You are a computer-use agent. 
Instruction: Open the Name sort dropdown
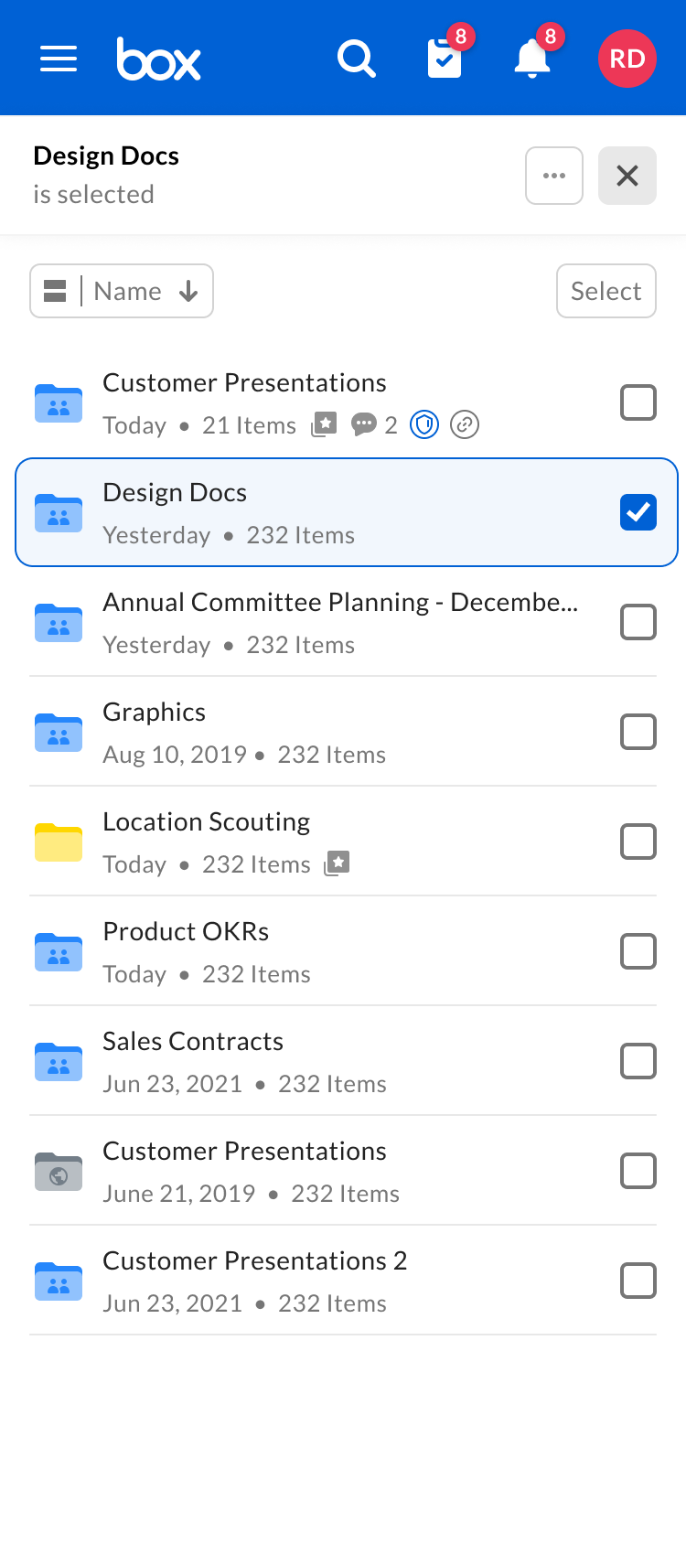click(145, 291)
